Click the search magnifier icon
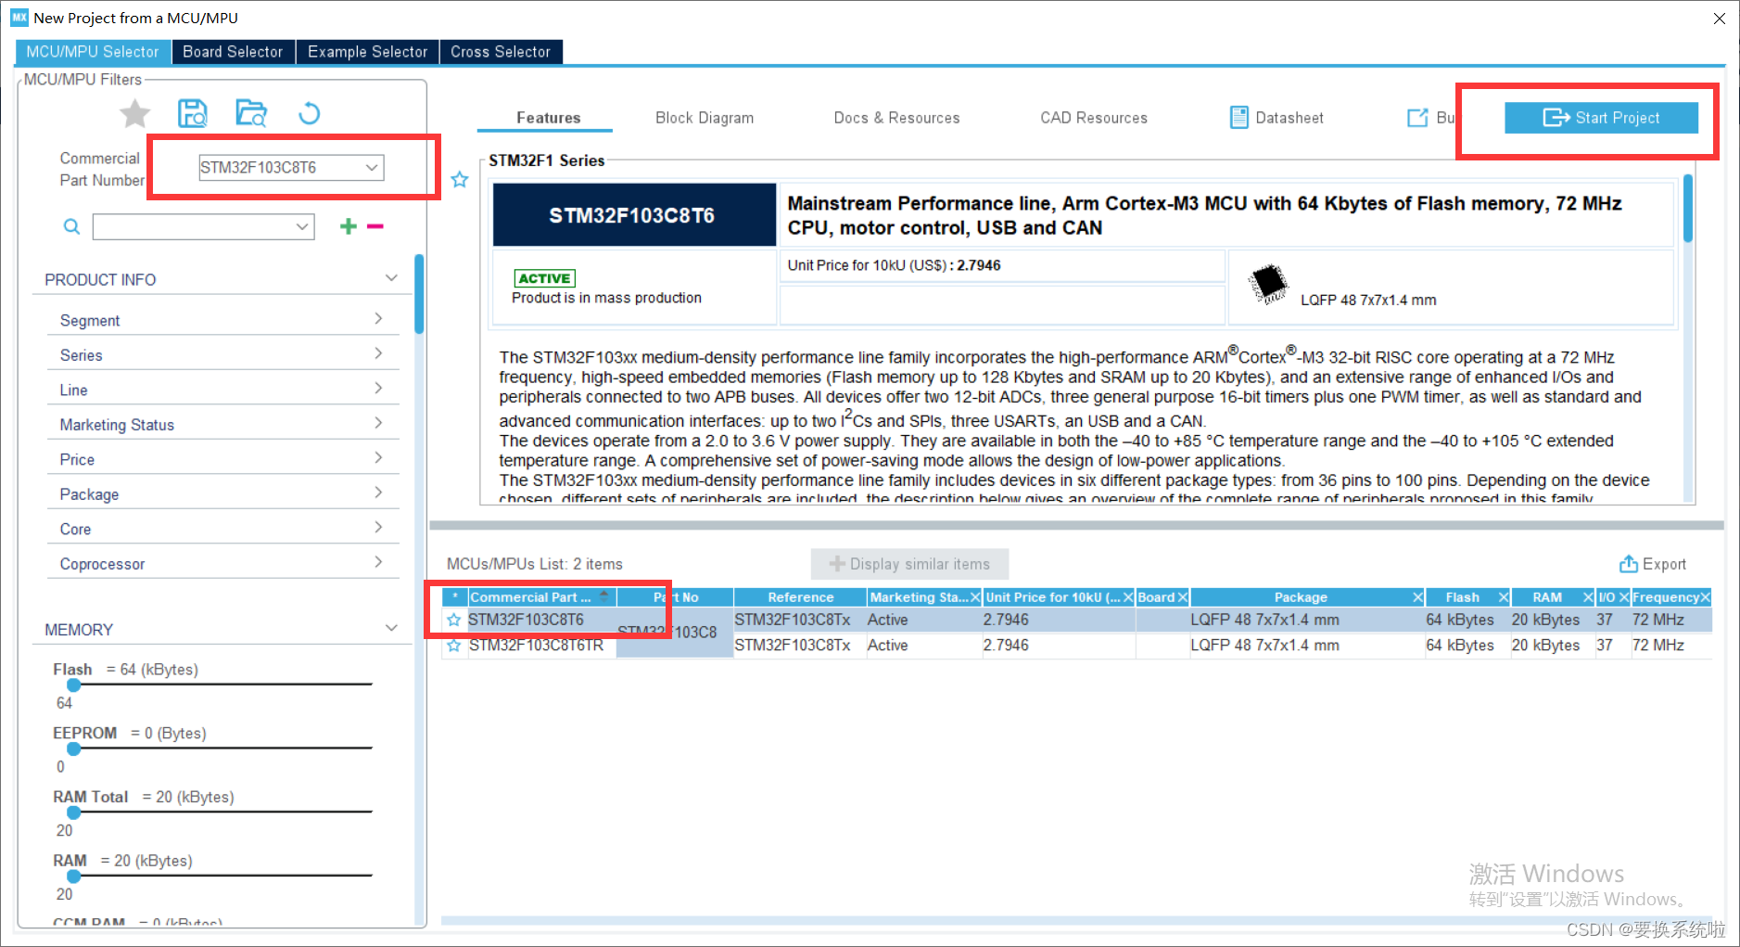1740x947 pixels. coord(71,226)
